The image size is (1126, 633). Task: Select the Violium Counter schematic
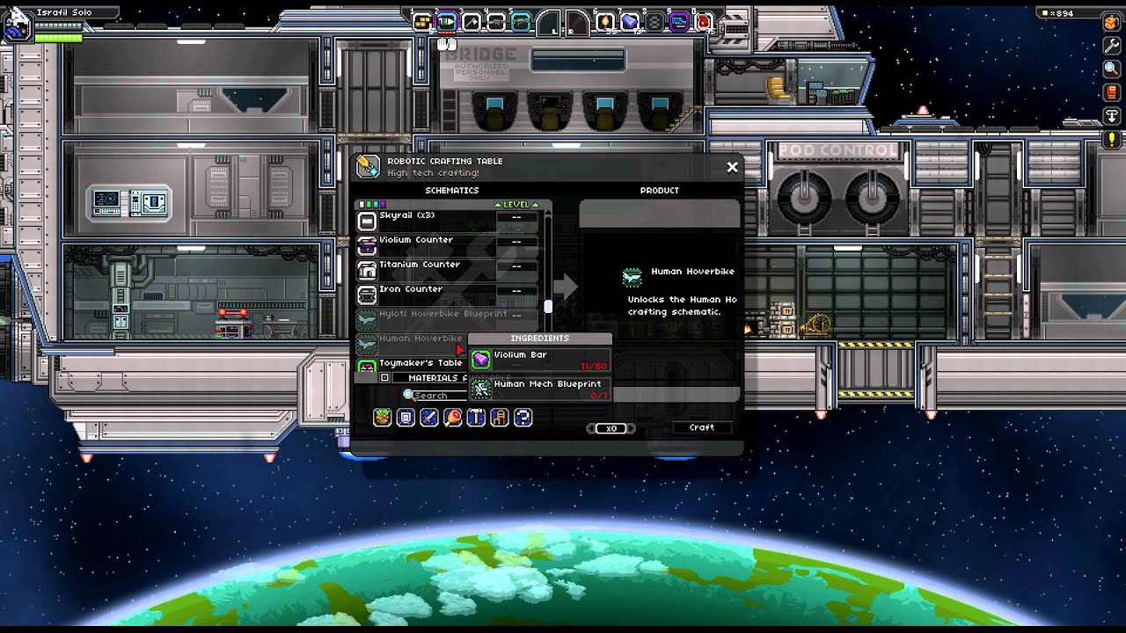point(448,245)
